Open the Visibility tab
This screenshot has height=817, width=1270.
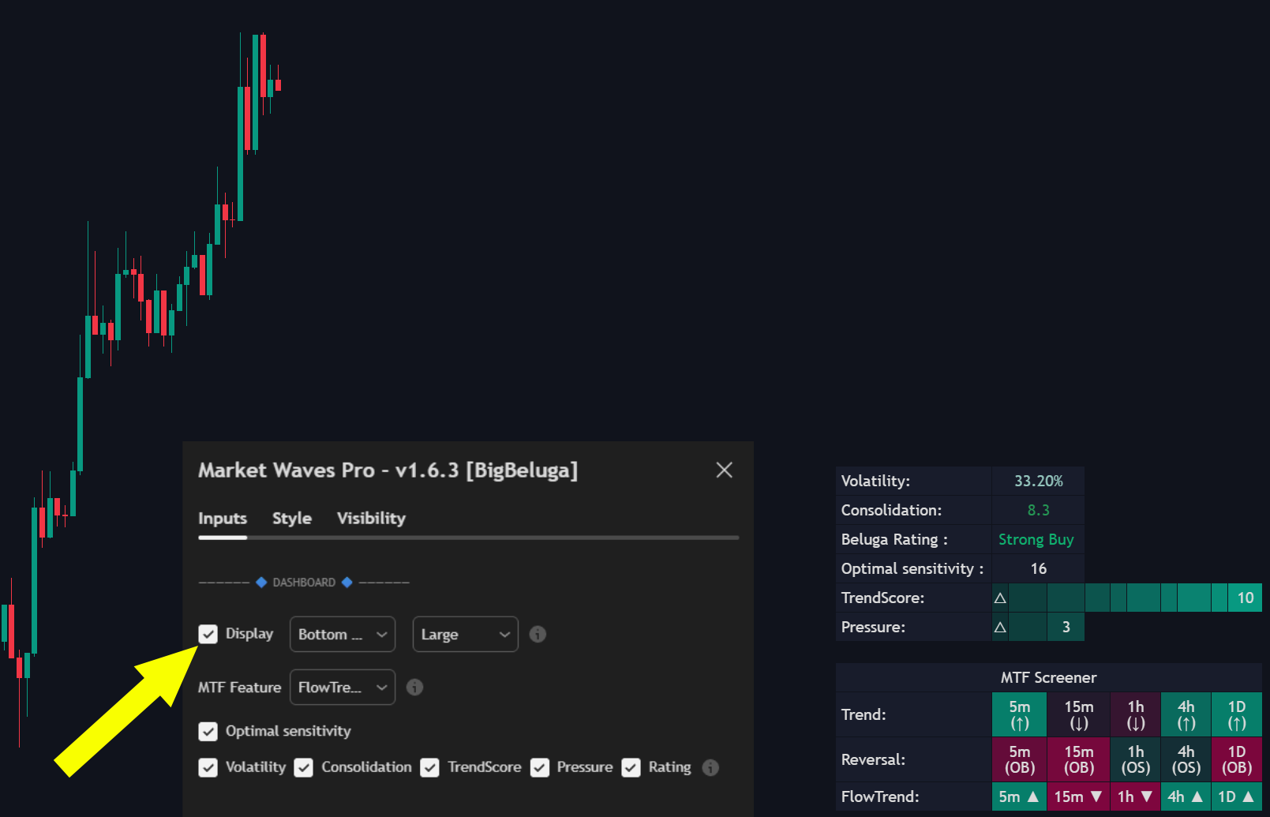(x=371, y=519)
